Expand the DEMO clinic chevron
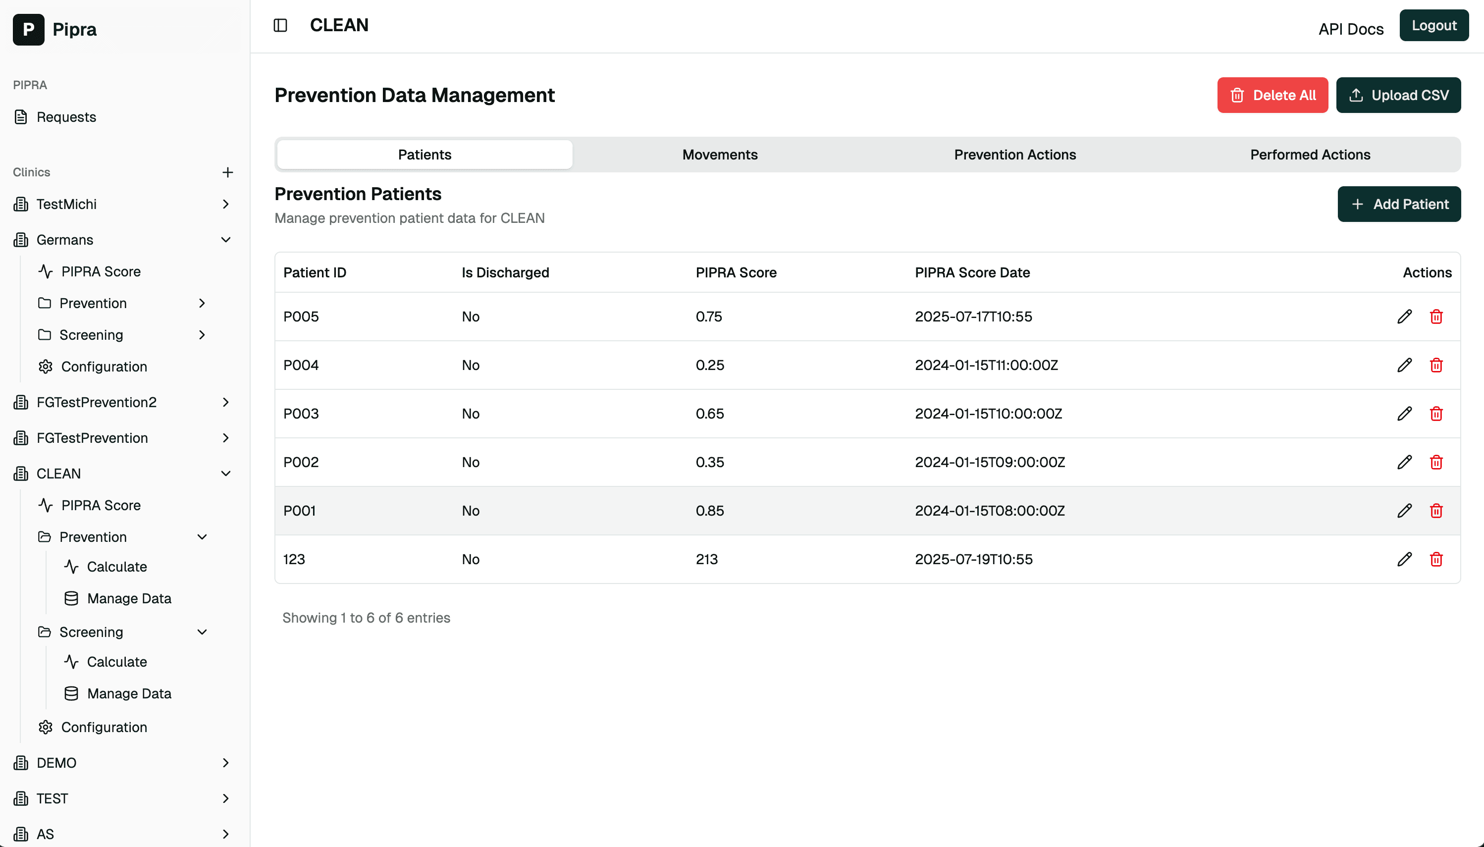This screenshot has width=1484, height=847. click(x=226, y=763)
